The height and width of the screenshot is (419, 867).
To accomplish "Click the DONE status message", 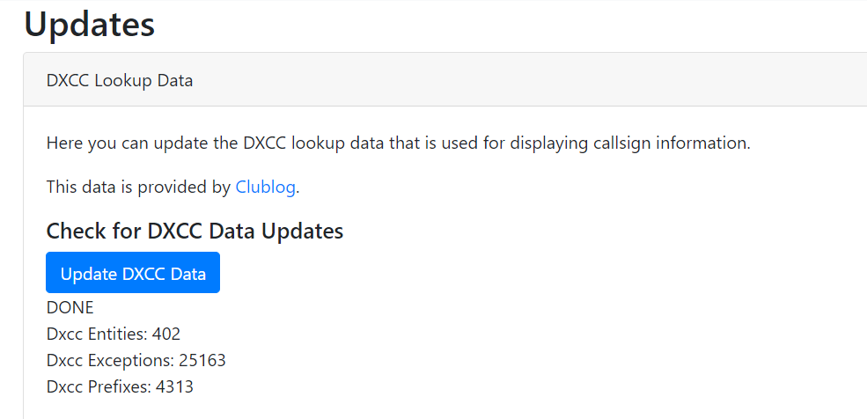I will point(70,308).
